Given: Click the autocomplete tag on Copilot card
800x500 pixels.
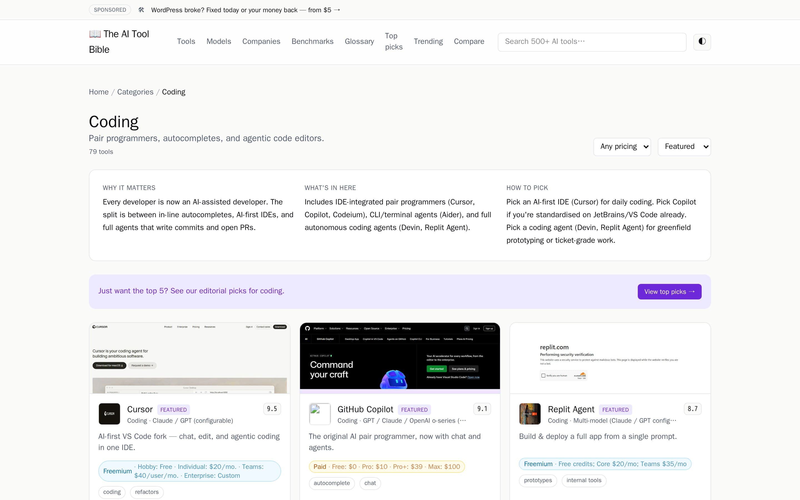Looking at the screenshot, I should [x=332, y=483].
